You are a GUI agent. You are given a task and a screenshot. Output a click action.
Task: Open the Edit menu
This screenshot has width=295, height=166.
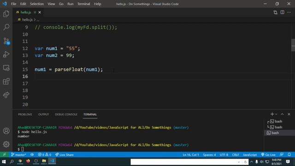(23, 4)
